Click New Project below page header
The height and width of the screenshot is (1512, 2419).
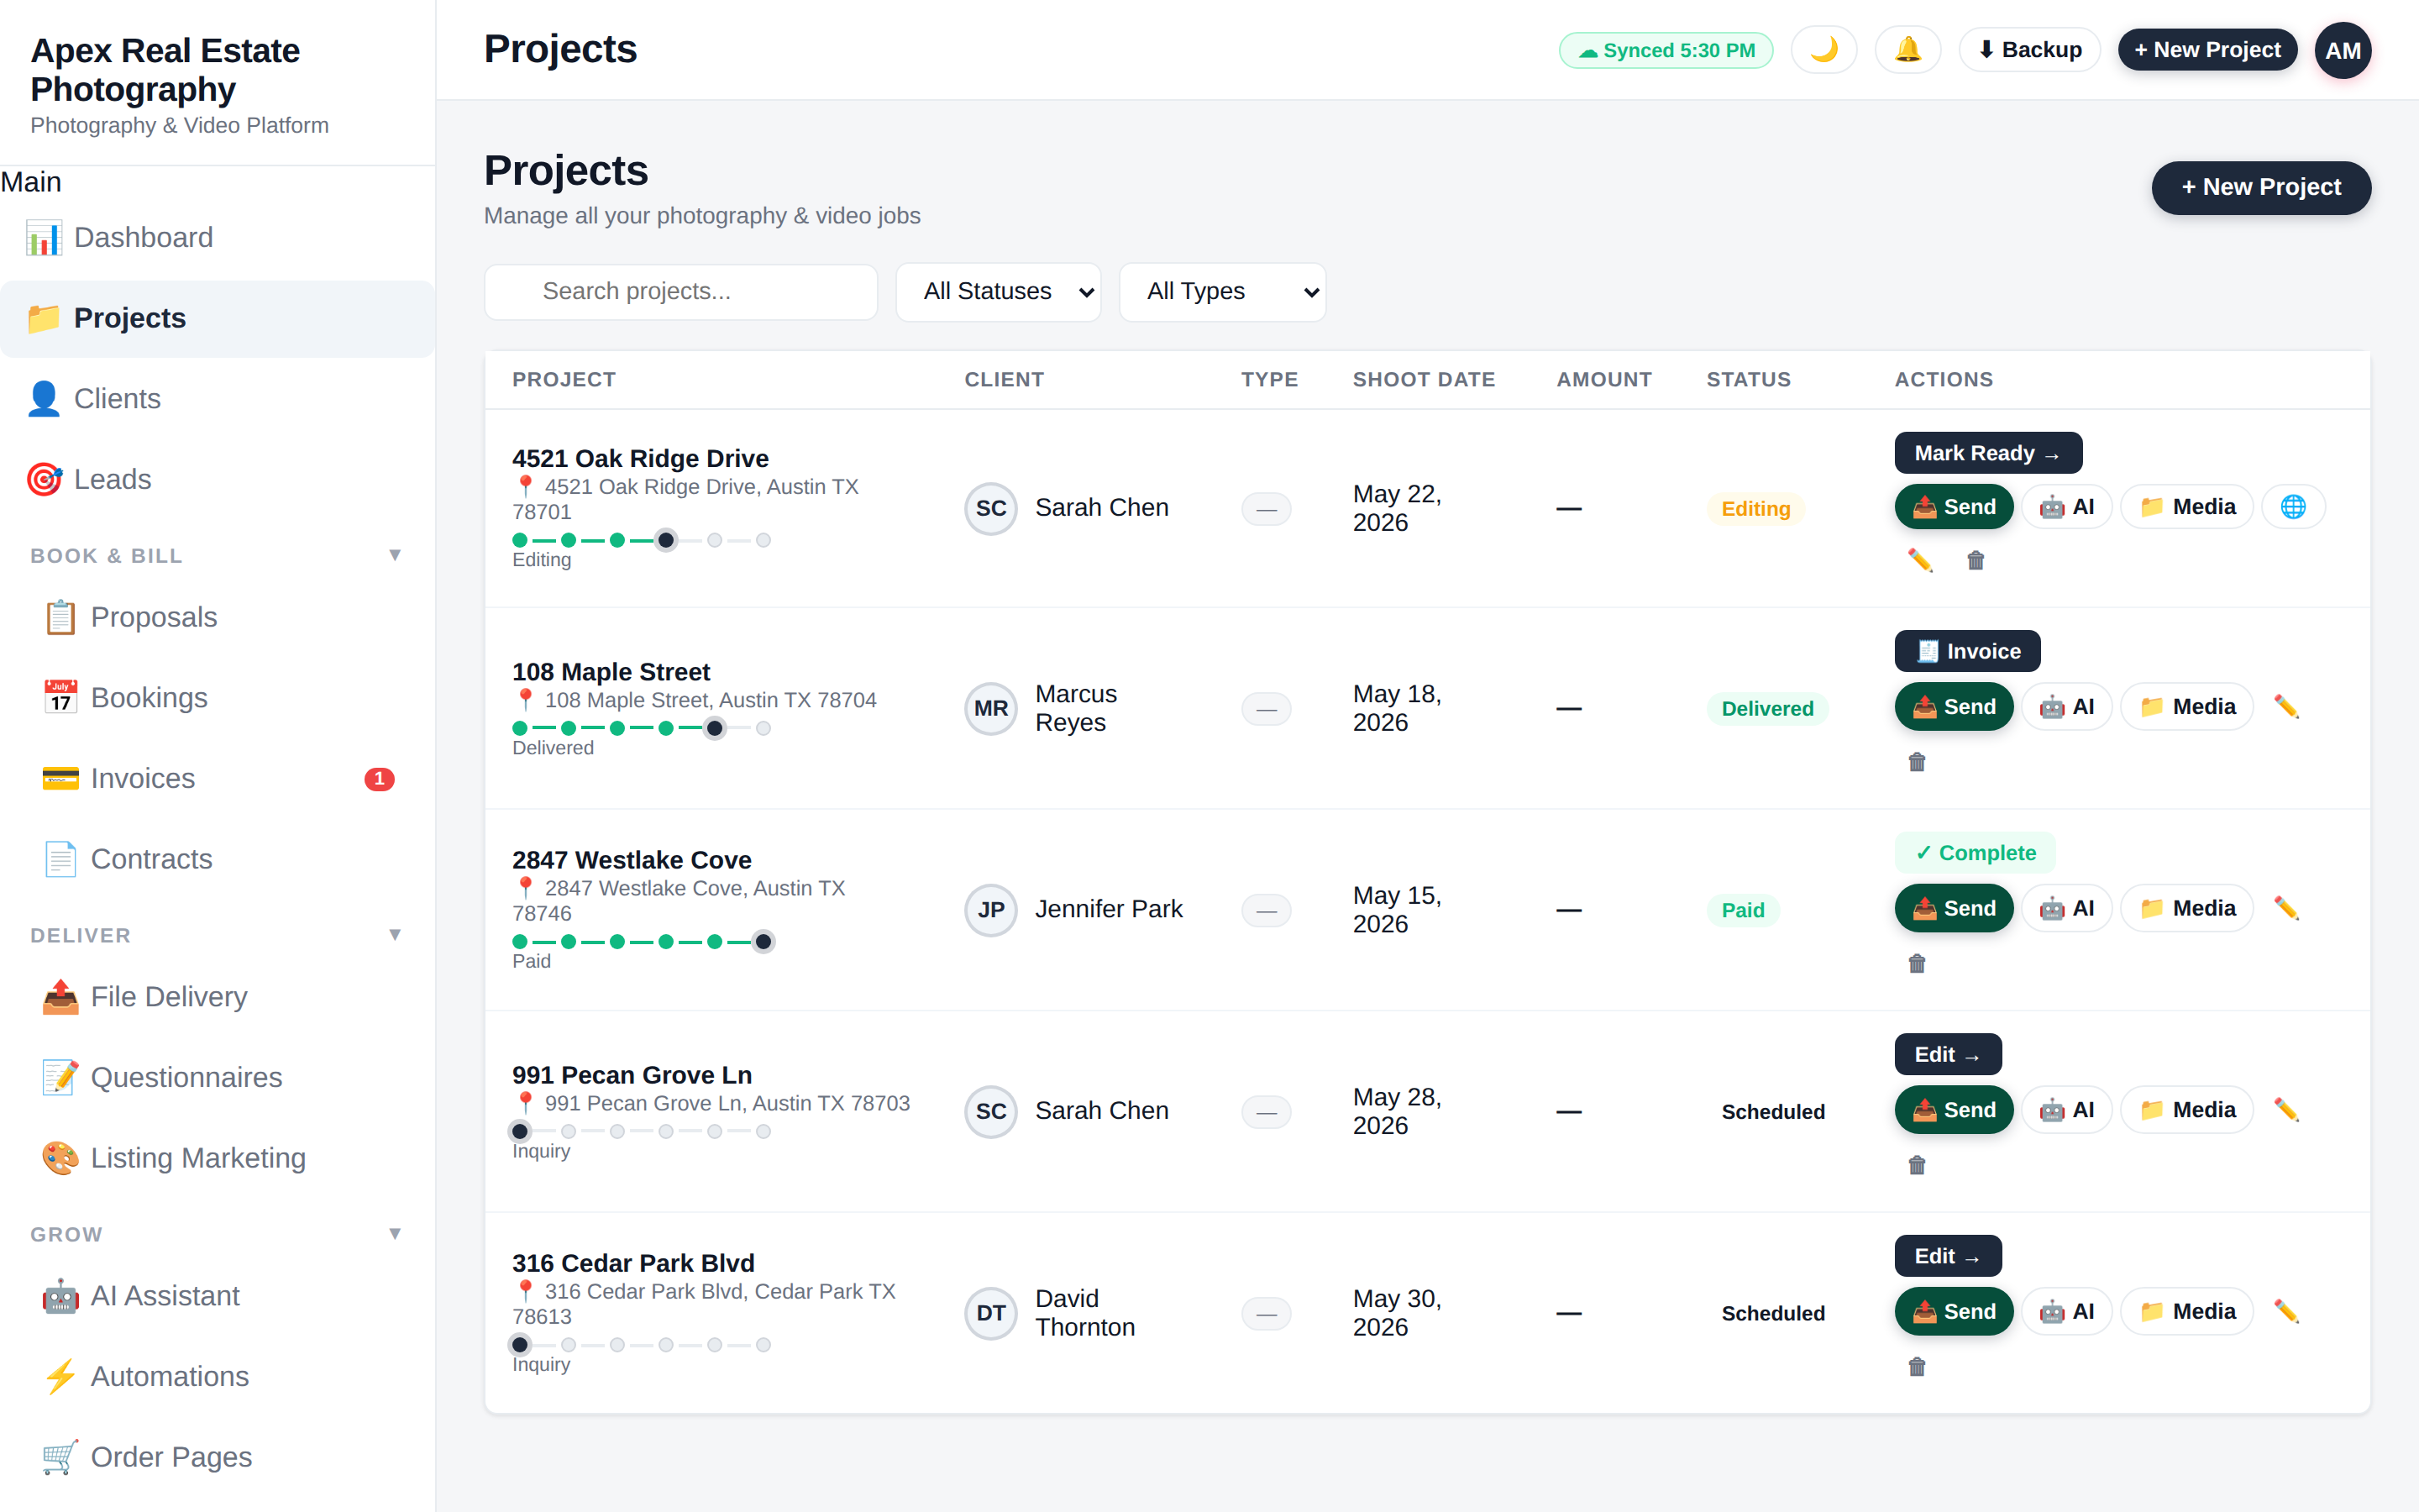[2260, 188]
